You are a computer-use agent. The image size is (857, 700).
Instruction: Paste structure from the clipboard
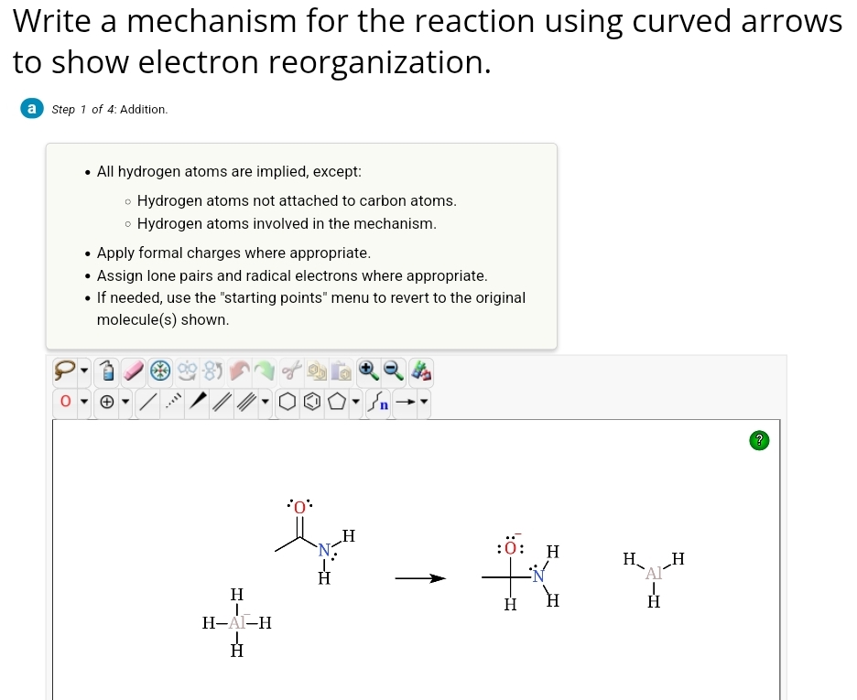[343, 370]
